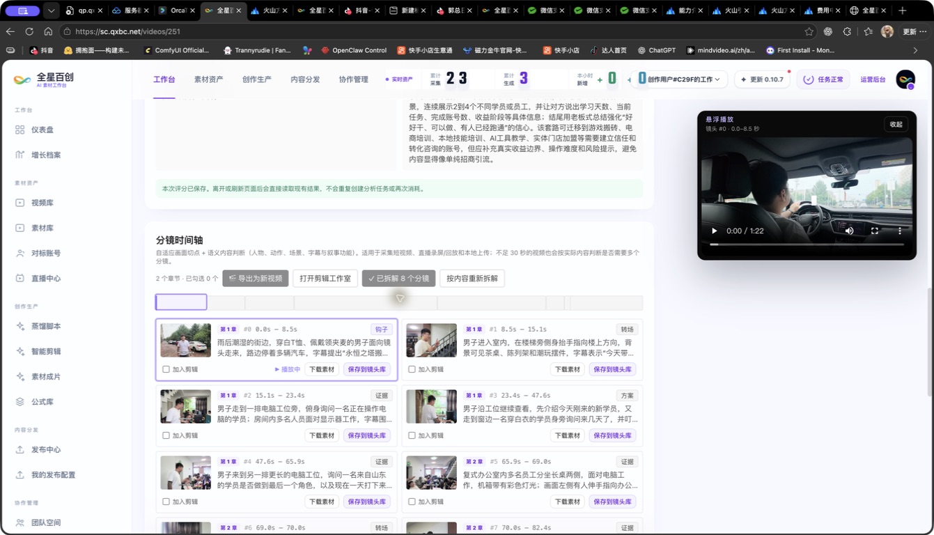
Task: Open the 视频库 sidebar icon
Action: point(20,203)
